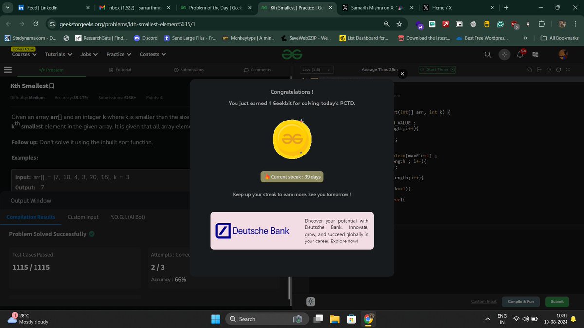The height and width of the screenshot is (328, 584).
Task: Open Chrome three-dot menu
Action: tap(576, 24)
